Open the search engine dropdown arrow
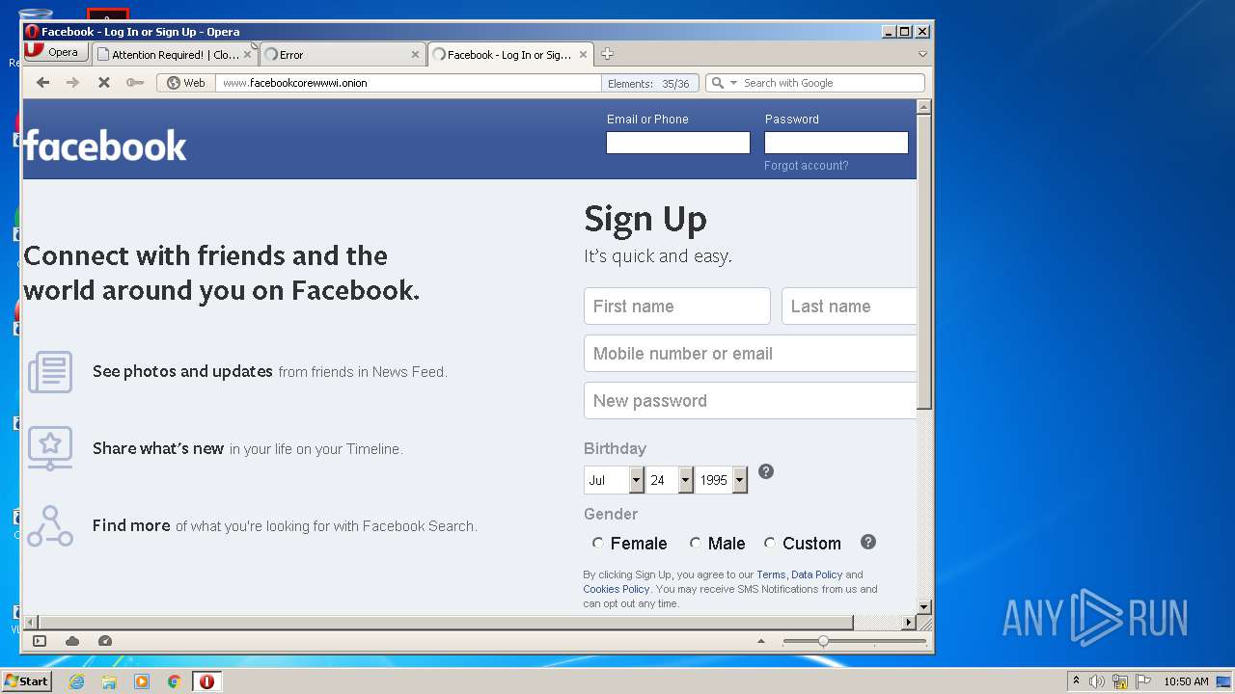1235x694 pixels. coord(733,83)
